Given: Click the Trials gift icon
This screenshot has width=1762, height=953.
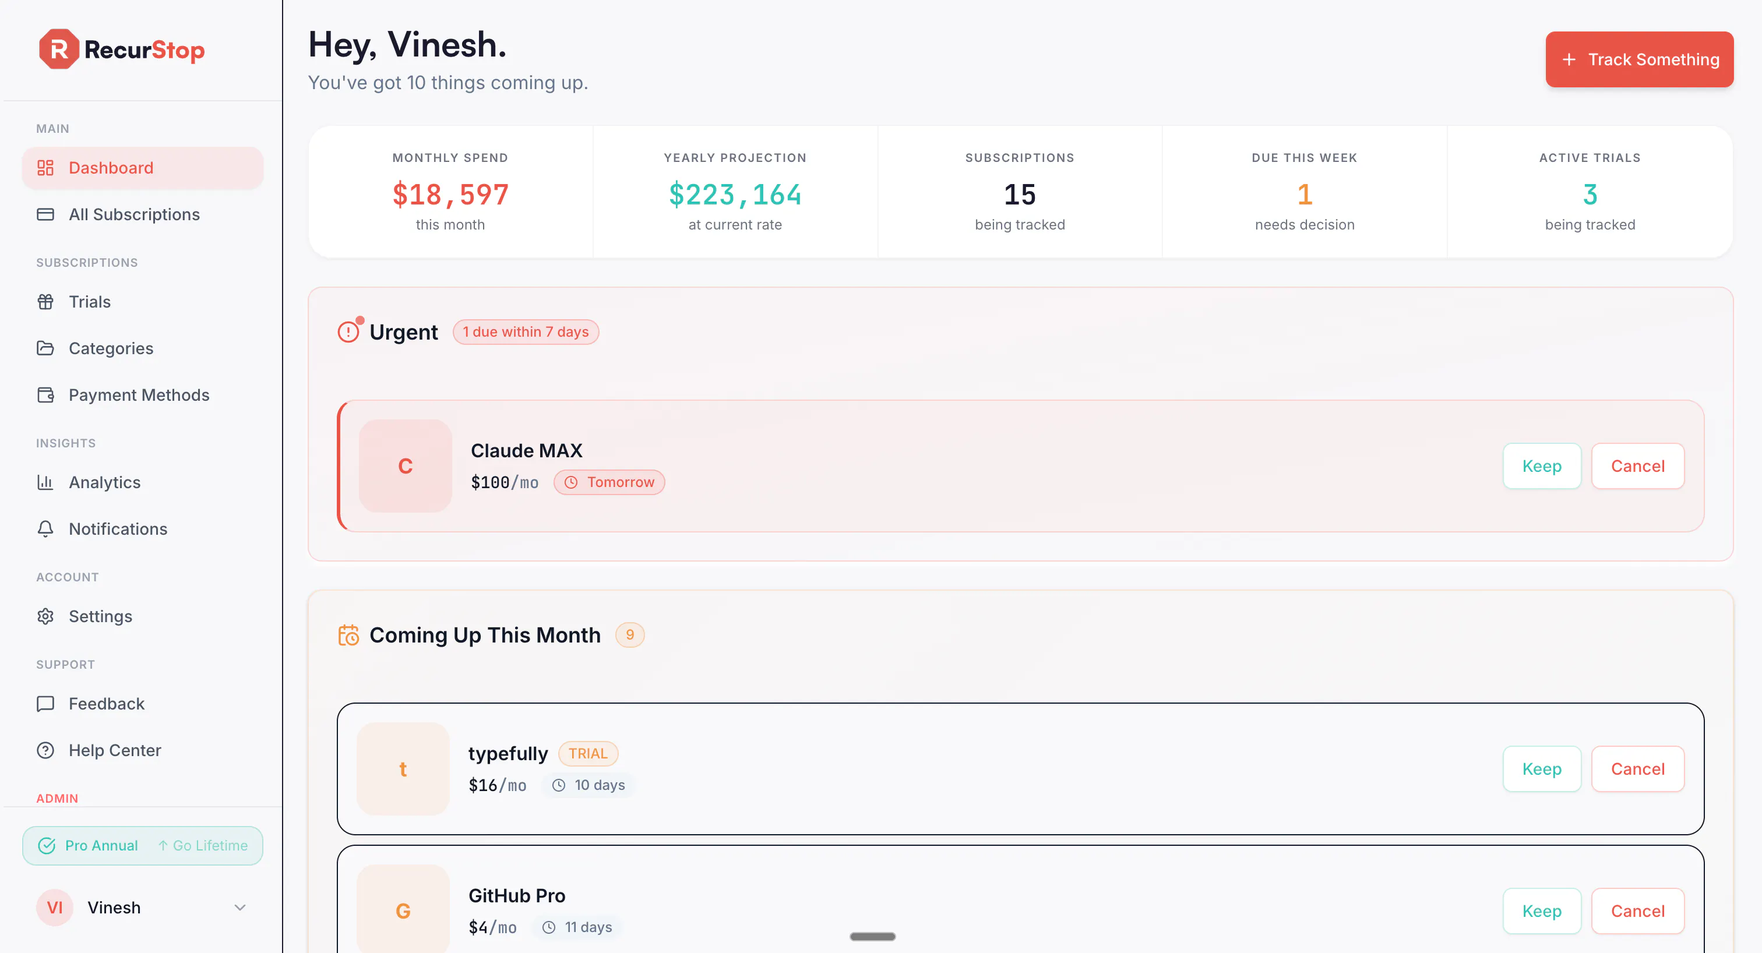Looking at the screenshot, I should coord(45,302).
